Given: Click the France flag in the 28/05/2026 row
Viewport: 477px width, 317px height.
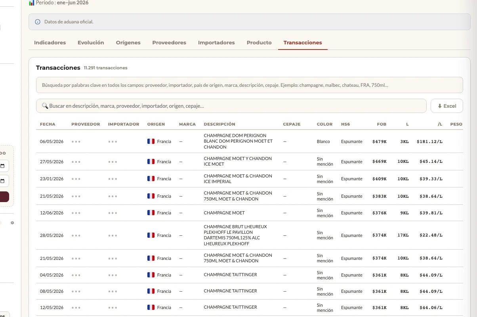Looking at the screenshot, I should point(151,235).
